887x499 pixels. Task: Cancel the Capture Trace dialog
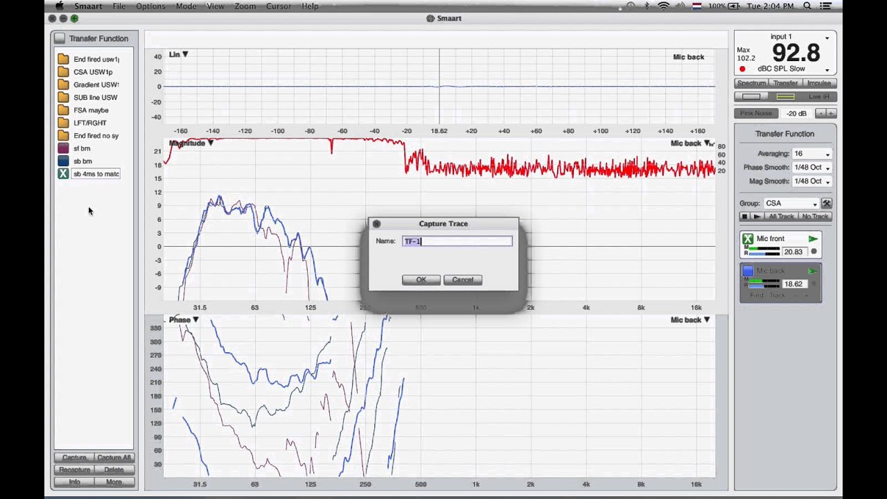(462, 280)
